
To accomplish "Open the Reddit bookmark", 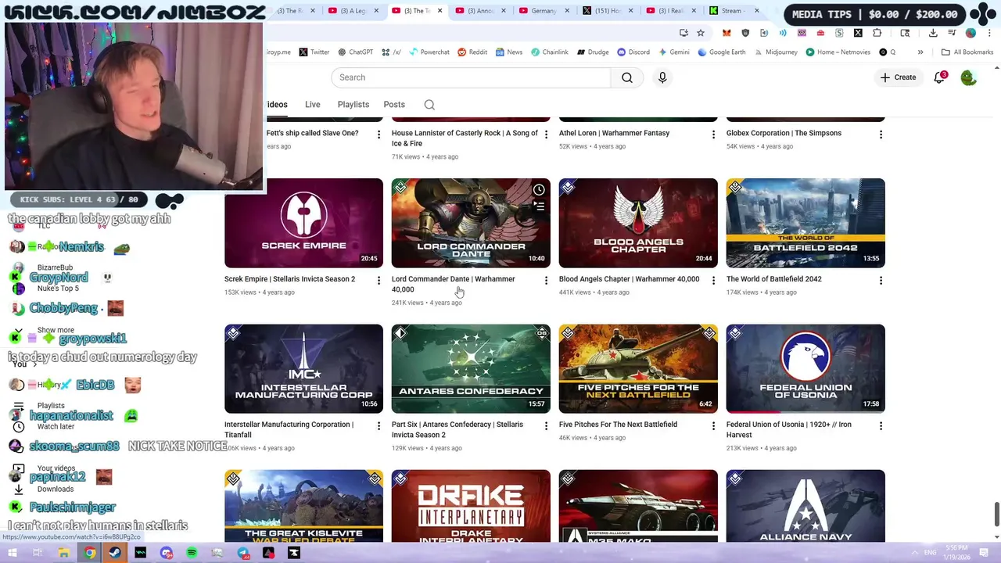I will (x=472, y=52).
